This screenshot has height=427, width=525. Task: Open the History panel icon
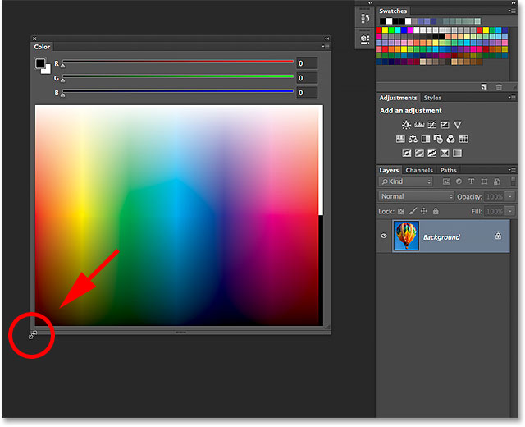click(365, 20)
